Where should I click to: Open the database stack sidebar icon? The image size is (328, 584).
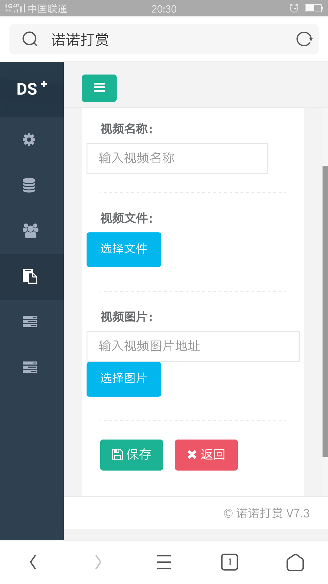click(29, 185)
